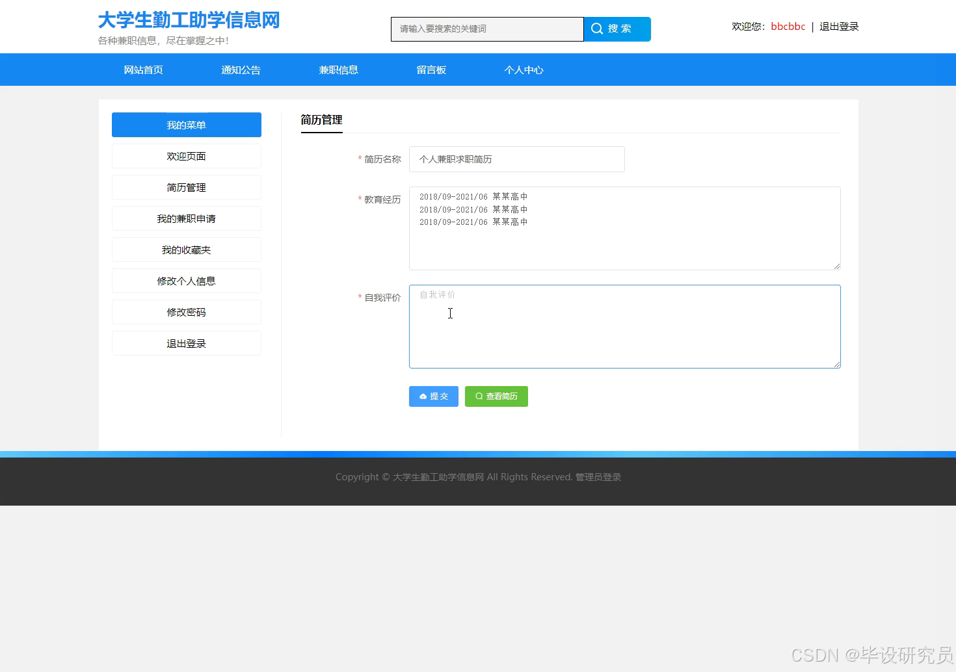The width and height of the screenshot is (956, 672).
Task: Focus the keyword search input field
Action: pyautogui.click(x=487, y=29)
